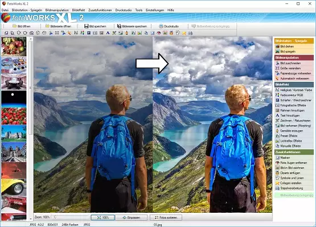Screen dimensions: 316x227
Task: Click the blue 'A' text icon in the icon toolbar
Action: (x=108, y=32)
